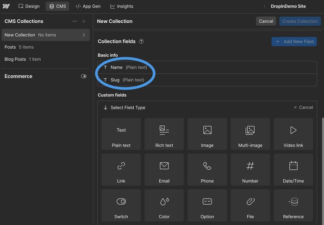Expand the New Collection row chevron
Image resolution: width=324 pixels, height=225 pixels.
point(84,35)
